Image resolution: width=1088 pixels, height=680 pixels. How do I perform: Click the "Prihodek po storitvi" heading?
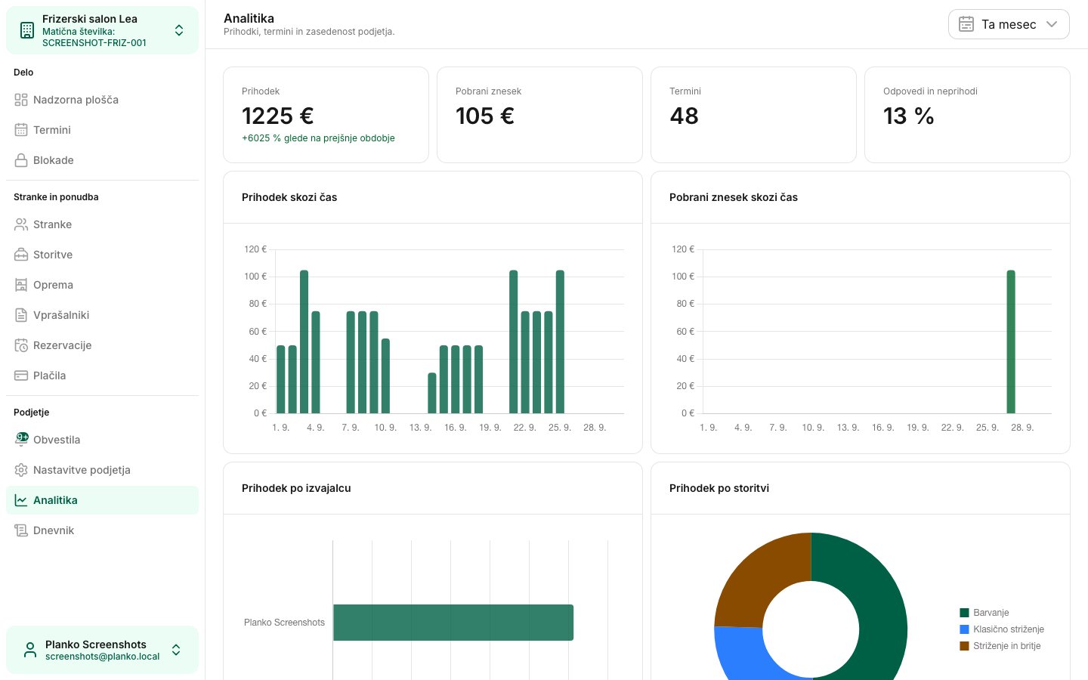719,488
